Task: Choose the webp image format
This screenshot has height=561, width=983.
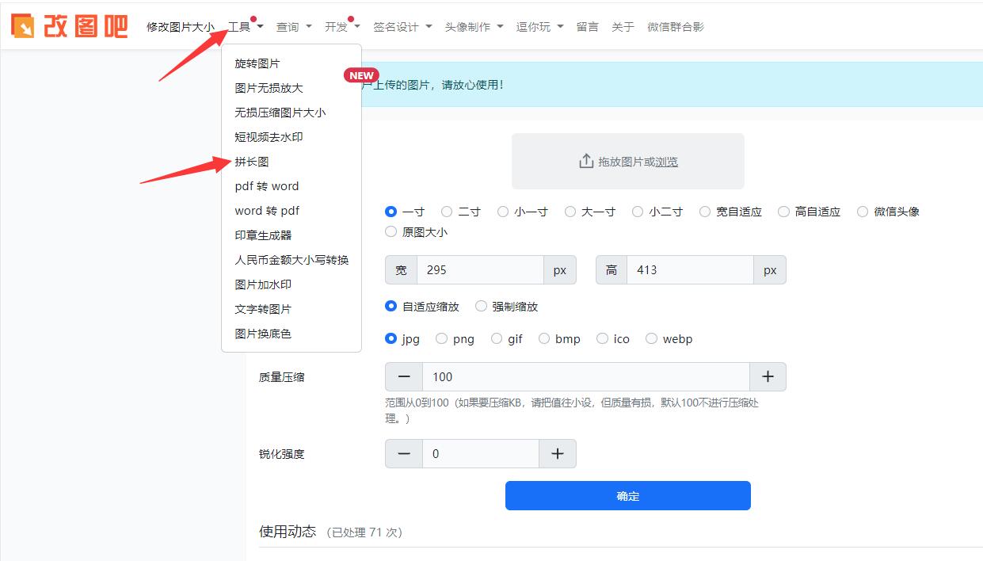Action: point(651,338)
